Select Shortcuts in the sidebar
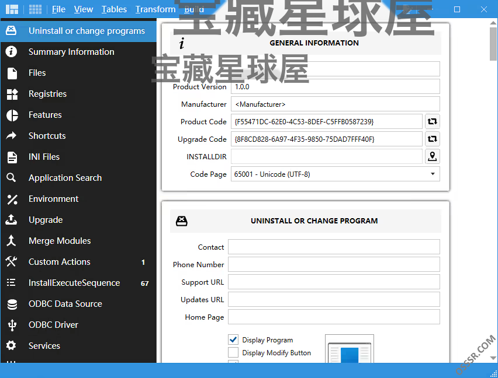The width and height of the screenshot is (498, 378). click(x=47, y=135)
